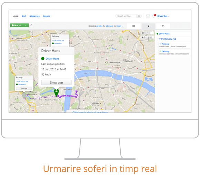
Task: Open the Addresses tab
Action: pyautogui.click(x=34, y=16)
